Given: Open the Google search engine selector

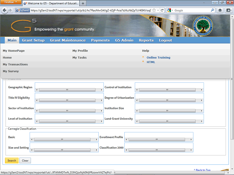Looking at the screenshot, I should [170, 10].
